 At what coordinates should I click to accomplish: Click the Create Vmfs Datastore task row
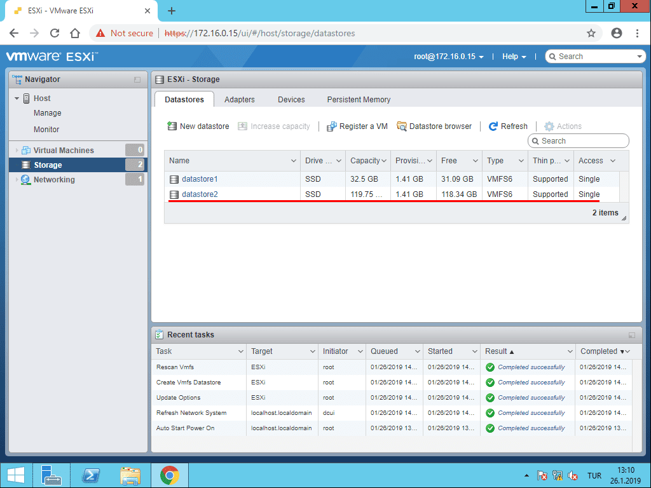click(392, 383)
